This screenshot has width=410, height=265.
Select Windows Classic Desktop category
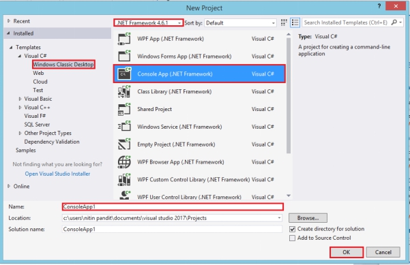pos(63,65)
